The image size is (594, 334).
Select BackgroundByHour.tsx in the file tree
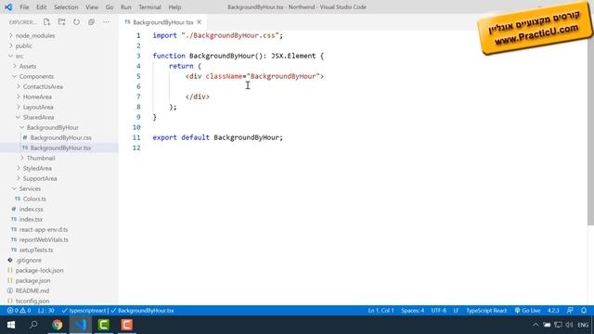[59, 148]
